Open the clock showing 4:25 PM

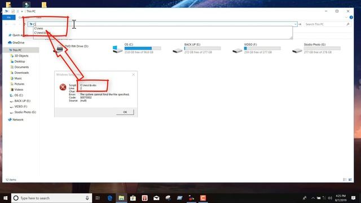click(x=341, y=198)
